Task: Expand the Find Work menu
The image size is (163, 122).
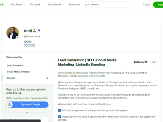Action: pos(36,4)
